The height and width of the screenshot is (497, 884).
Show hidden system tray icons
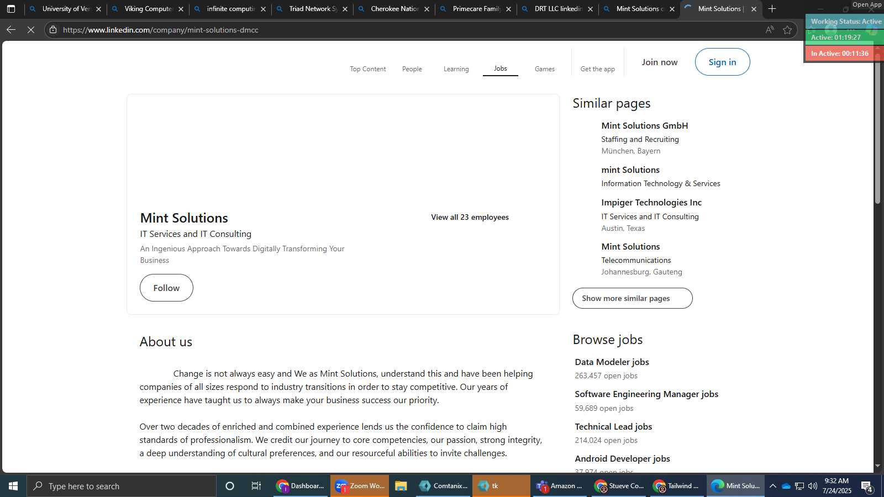click(x=773, y=486)
